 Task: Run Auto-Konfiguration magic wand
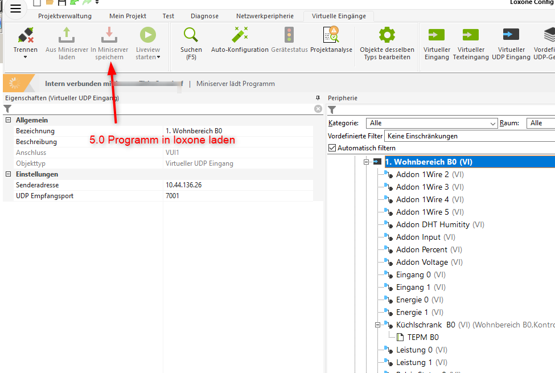click(240, 35)
